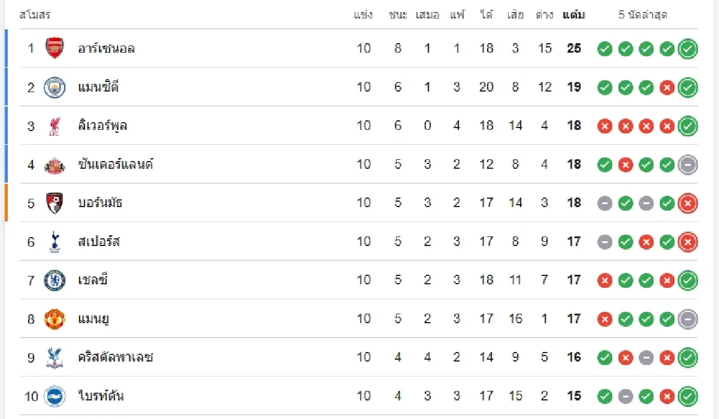Viewport: 719px width, 419px height.
Task: Click the 5 นัดล่าสุด column header
Action: pos(642,15)
